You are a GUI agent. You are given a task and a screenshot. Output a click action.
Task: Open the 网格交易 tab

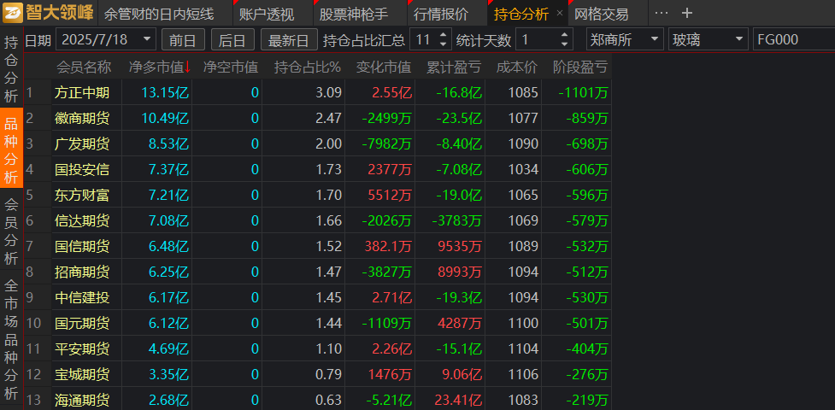point(601,15)
